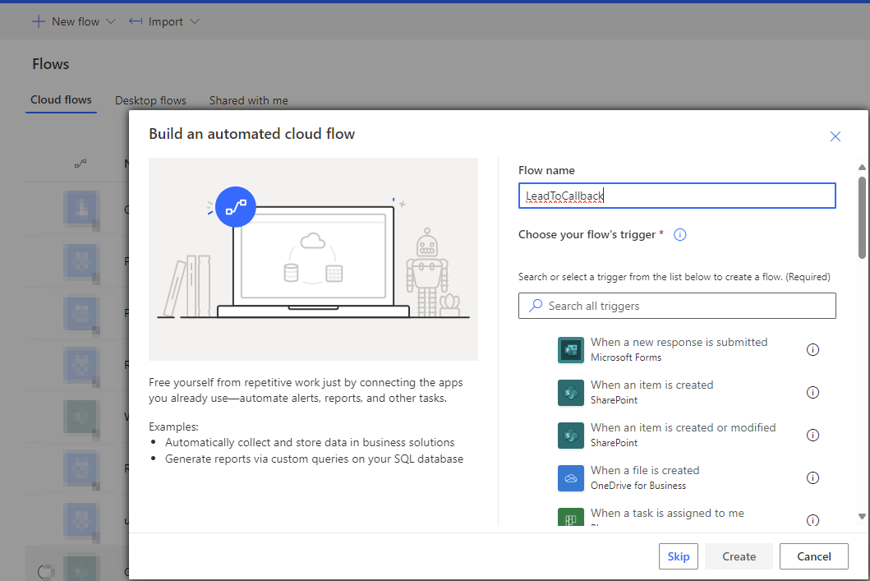Focus the Search all triggers box
870x581 pixels.
[x=677, y=306]
